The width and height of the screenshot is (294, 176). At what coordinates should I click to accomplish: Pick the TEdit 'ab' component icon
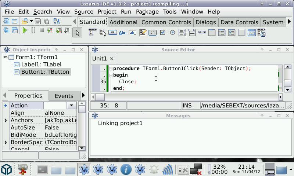tap(133, 33)
